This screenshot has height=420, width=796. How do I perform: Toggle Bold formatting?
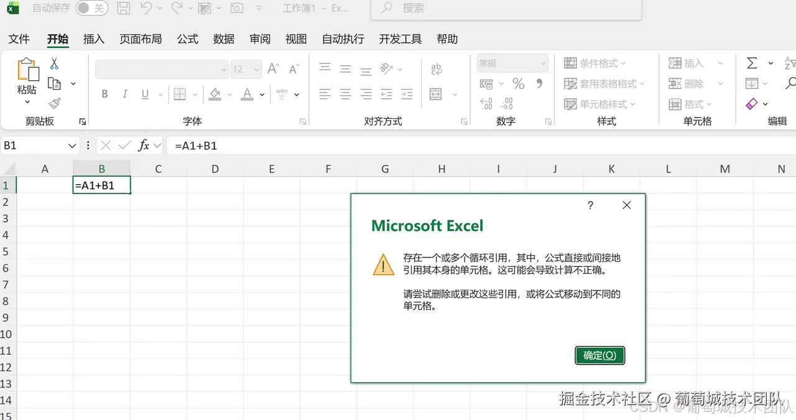tap(104, 94)
